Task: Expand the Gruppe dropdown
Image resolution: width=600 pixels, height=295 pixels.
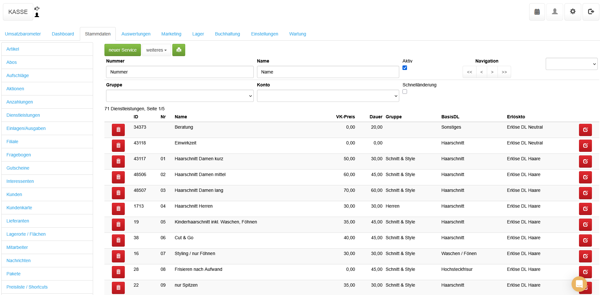Action: [180, 96]
